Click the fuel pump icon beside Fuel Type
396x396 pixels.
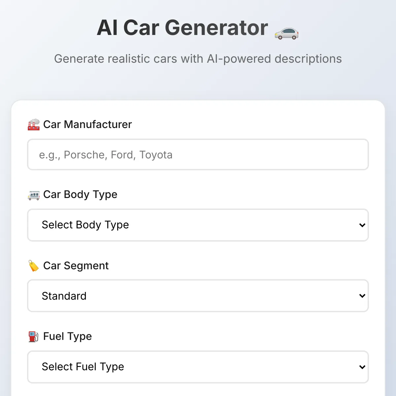click(34, 337)
